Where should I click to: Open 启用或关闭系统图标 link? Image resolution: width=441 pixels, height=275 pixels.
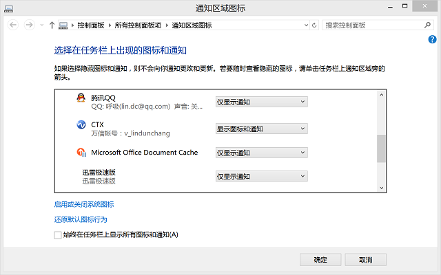84,204
